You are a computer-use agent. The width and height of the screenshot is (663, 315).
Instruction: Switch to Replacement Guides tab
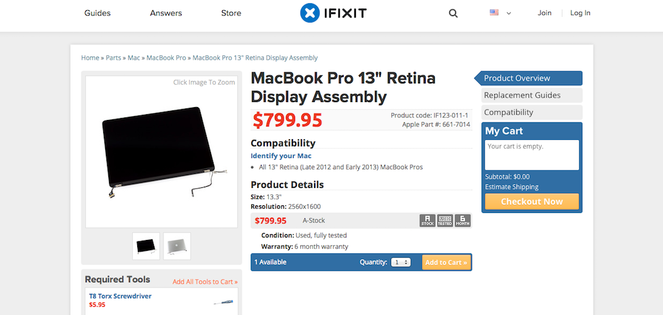coord(522,95)
